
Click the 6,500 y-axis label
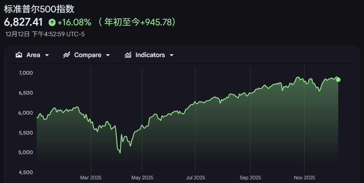(26, 93)
